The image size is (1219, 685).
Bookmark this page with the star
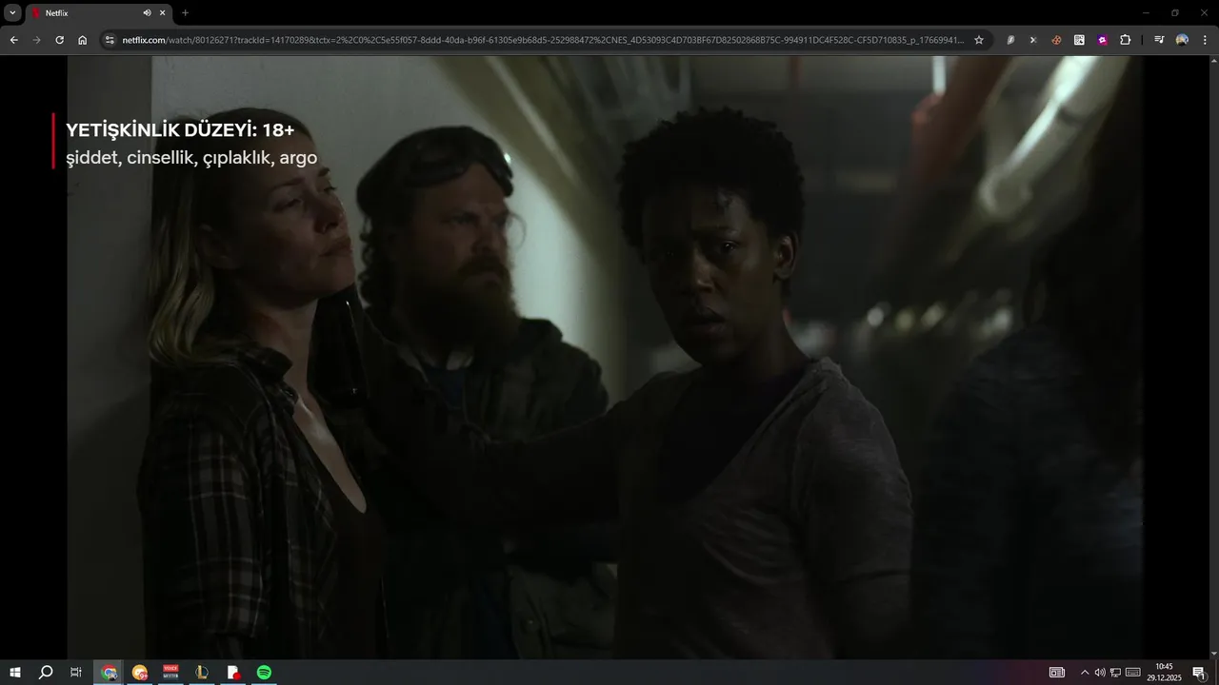point(978,40)
